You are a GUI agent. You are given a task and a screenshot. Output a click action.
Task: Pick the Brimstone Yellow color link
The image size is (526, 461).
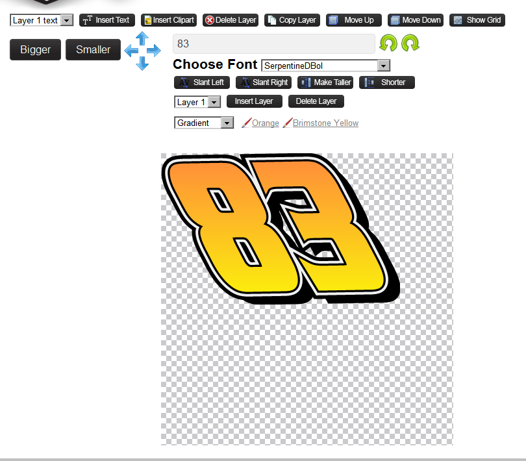point(325,123)
